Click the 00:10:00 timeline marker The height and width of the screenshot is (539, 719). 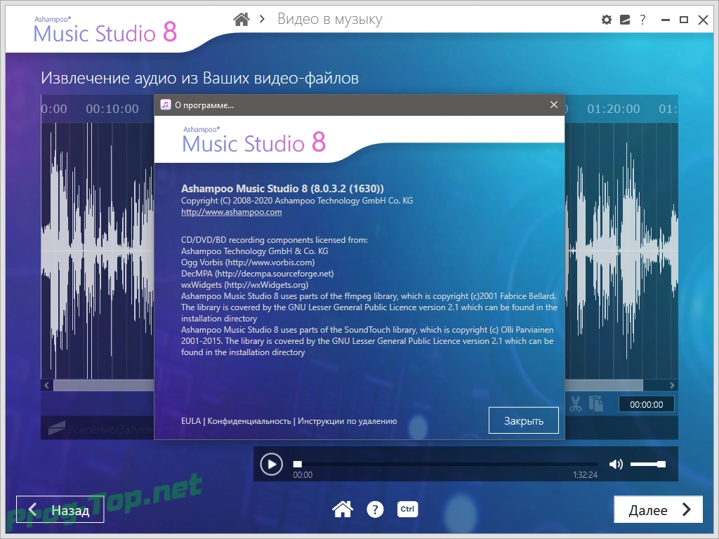pos(112,109)
